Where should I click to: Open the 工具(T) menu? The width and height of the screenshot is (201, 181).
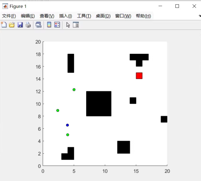tap(84, 16)
